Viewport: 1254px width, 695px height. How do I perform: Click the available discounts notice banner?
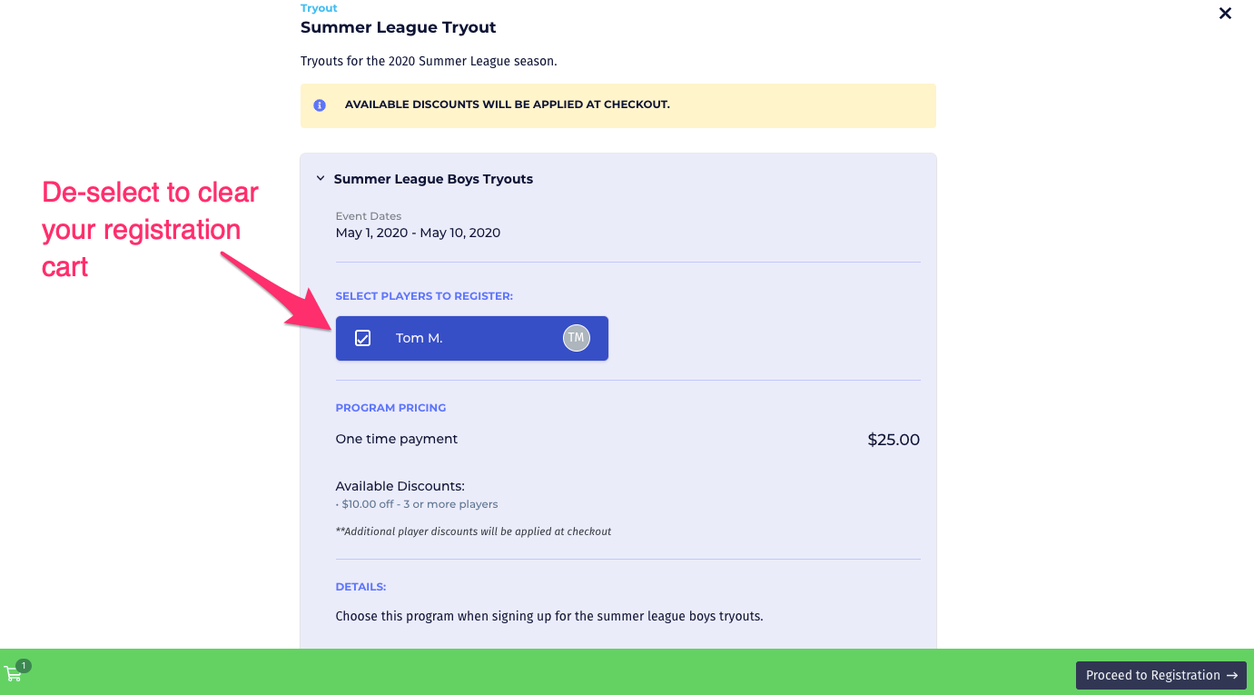(x=618, y=105)
